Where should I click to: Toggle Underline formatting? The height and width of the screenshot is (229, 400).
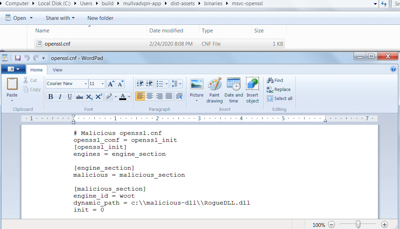click(x=70, y=97)
